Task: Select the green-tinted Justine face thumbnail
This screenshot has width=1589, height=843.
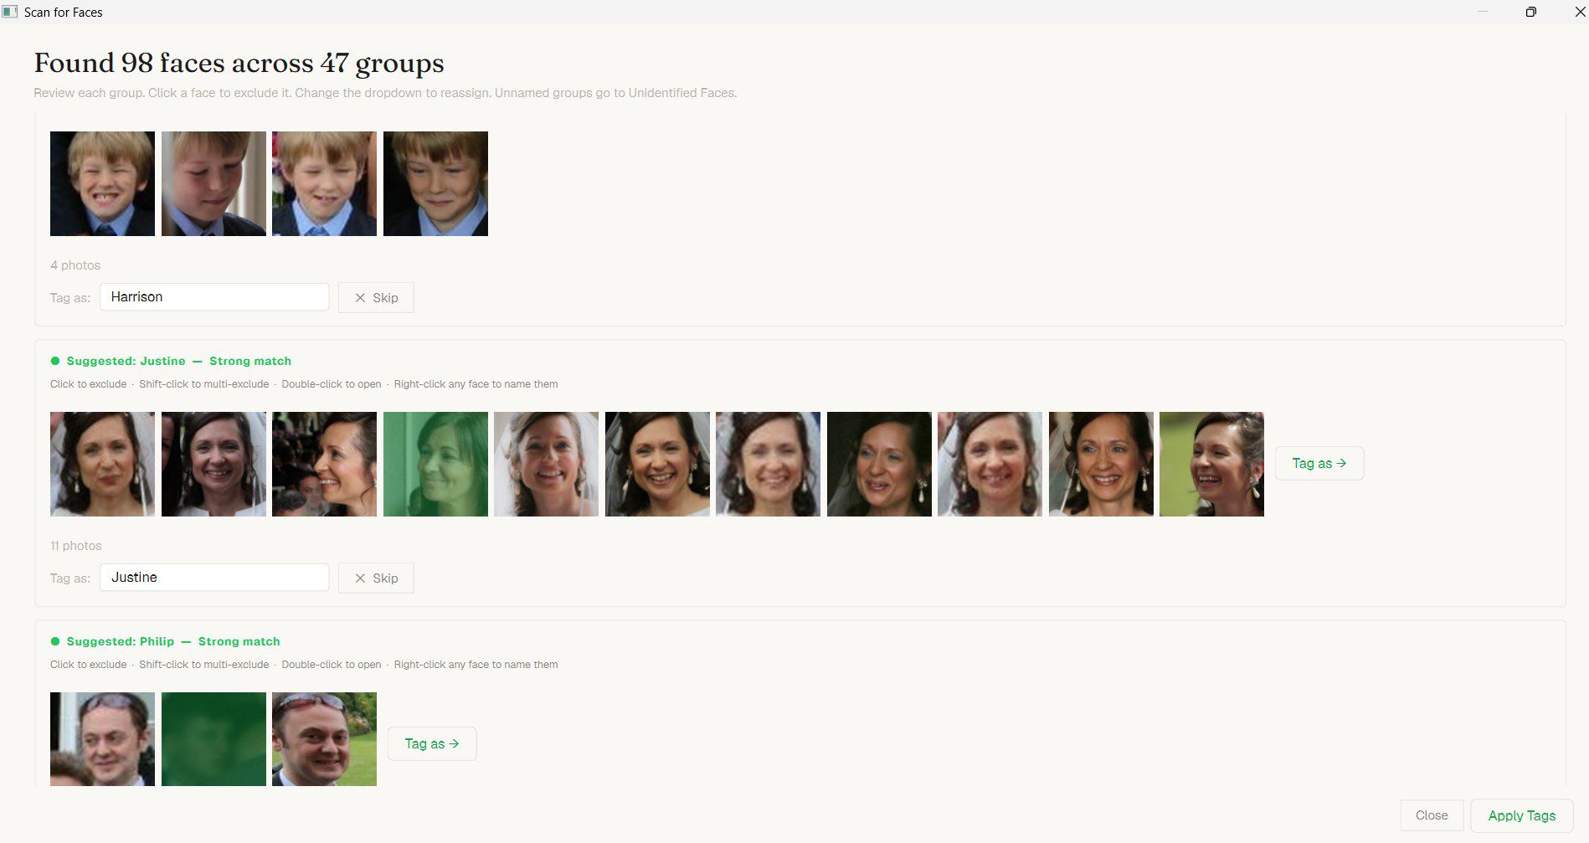Action: coord(435,464)
